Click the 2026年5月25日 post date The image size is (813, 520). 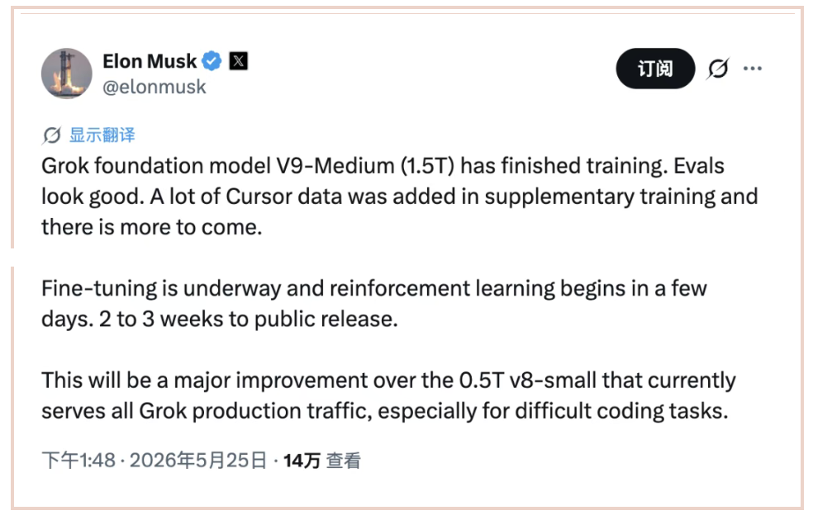[x=198, y=460]
